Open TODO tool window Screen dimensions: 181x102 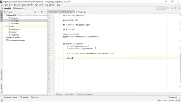(x=35, y=97)
